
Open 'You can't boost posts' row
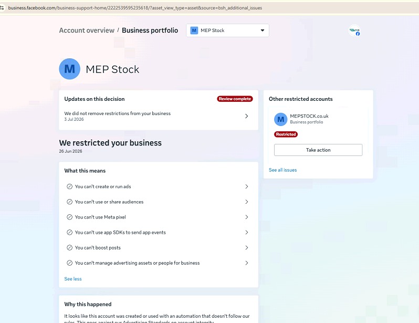[x=159, y=247]
